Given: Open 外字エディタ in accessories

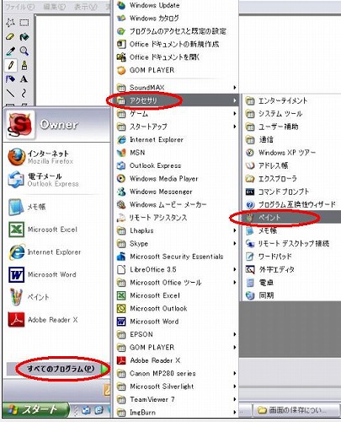Looking at the screenshot, I should (x=292, y=269).
